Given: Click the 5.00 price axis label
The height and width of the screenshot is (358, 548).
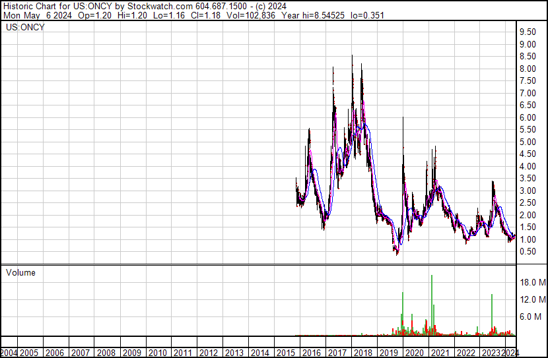Looking at the screenshot, I should click(x=527, y=142).
